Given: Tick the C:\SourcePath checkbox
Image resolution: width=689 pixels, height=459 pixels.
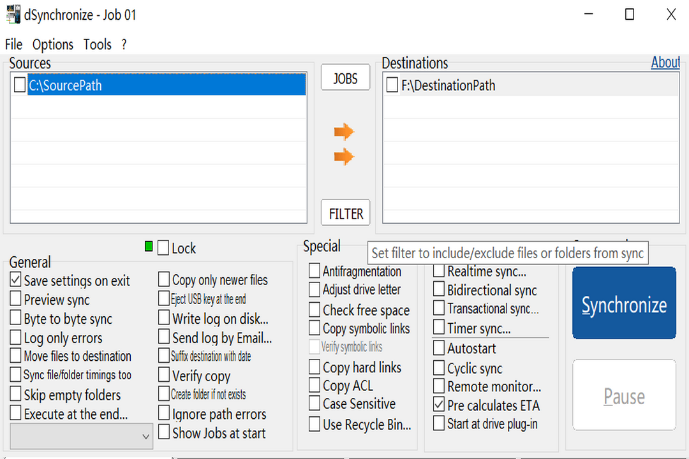Looking at the screenshot, I should [x=20, y=85].
